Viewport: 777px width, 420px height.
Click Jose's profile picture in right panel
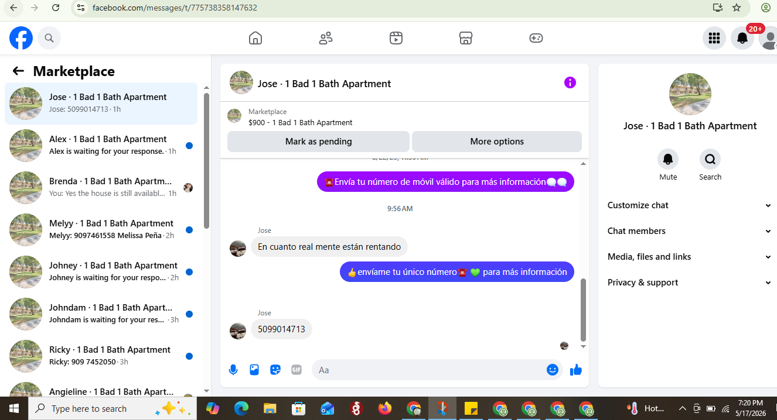pos(690,94)
